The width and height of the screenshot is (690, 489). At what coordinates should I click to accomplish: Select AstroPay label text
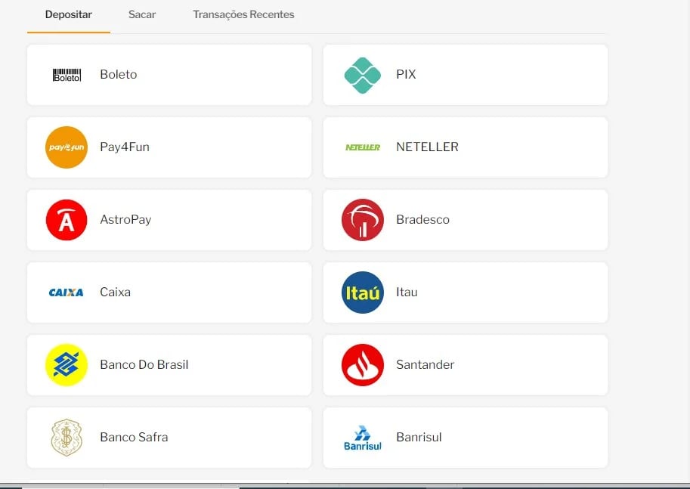point(125,220)
